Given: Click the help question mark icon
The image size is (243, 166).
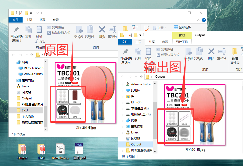Looking at the screenshot, I should [204, 20].
